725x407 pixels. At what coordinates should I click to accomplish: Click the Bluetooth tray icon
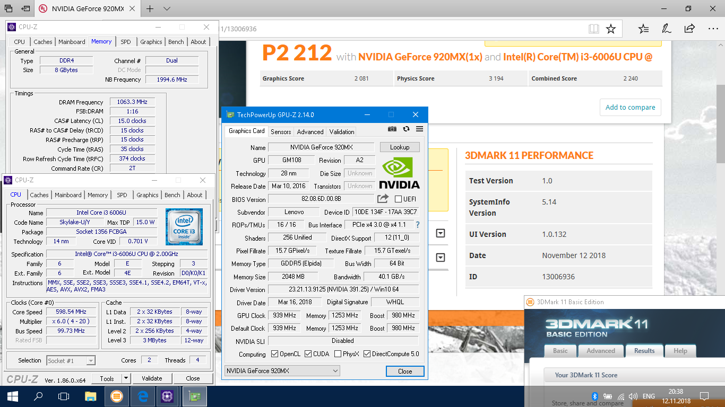click(595, 396)
